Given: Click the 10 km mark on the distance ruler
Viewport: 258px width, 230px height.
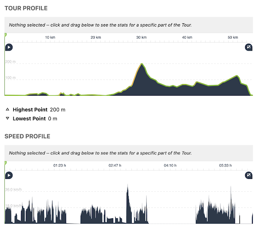Looking at the screenshot, I should tap(50, 37).
